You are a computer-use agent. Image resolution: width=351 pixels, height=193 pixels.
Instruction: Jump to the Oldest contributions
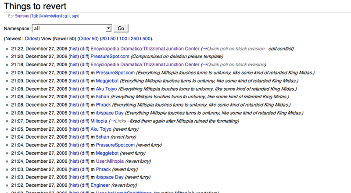tap(32, 39)
